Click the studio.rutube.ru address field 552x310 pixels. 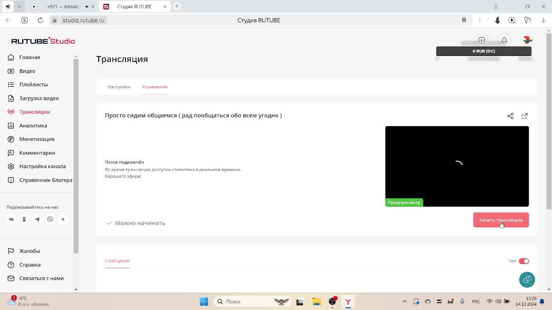(83, 20)
